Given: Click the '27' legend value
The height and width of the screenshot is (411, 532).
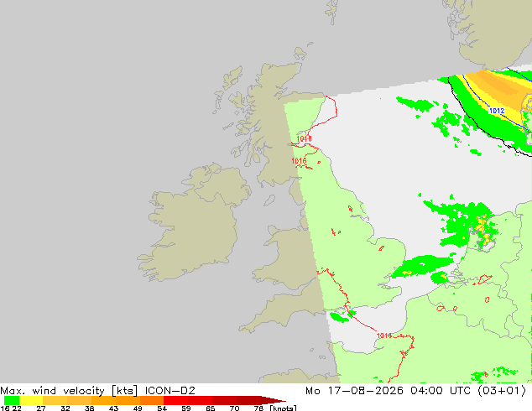Looking at the screenshot, I should click(41, 408).
